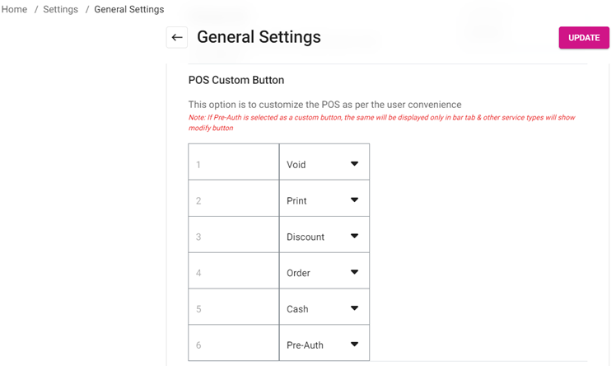616x366 pixels.
Task: Expand the dropdown labeled Discount
Action: [x=315, y=237]
